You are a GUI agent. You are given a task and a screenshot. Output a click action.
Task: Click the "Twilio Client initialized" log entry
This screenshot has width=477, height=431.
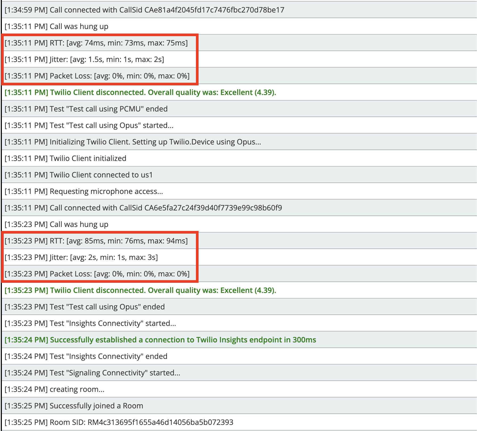click(x=65, y=158)
